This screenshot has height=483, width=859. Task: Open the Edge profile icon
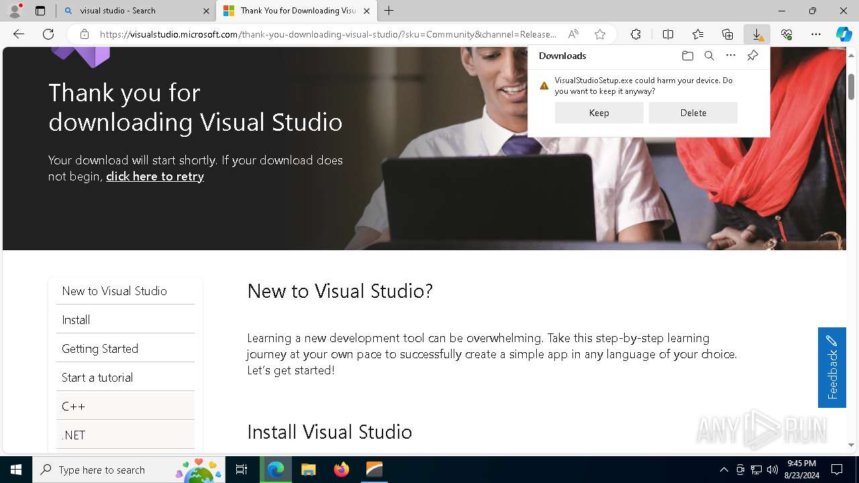(x=15, y=11)
